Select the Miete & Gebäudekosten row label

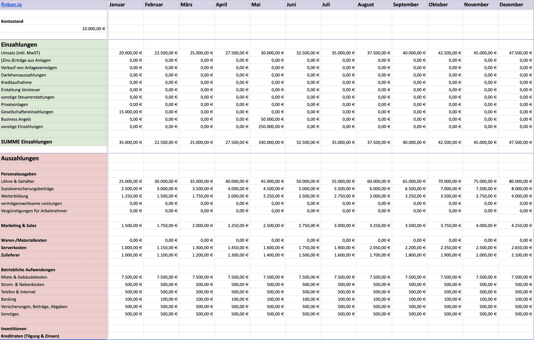tap(24, 277)
